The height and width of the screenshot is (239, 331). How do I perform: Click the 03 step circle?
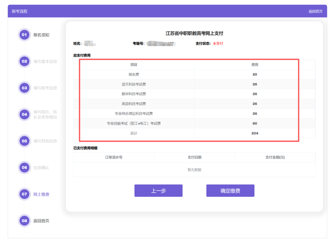tap(24, 88)
